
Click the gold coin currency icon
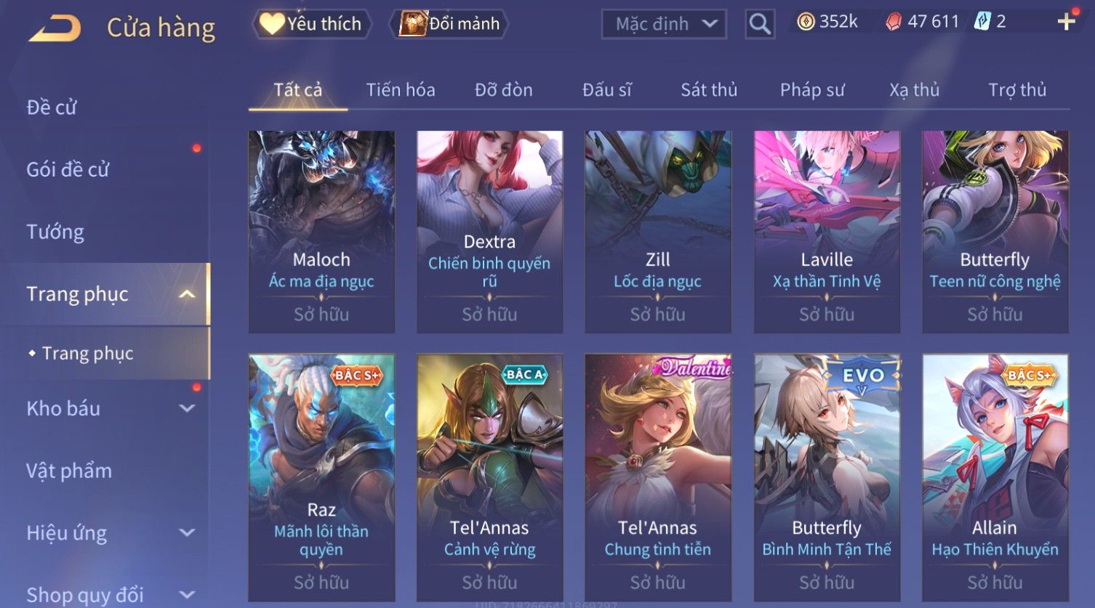coord(806,22)
